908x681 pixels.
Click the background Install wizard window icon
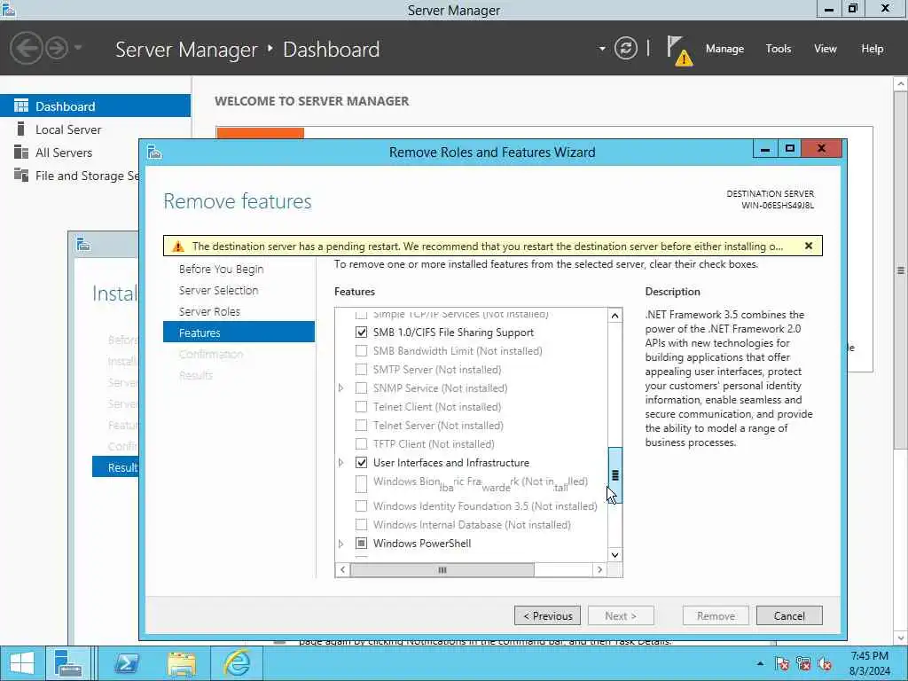pos(82,245)
